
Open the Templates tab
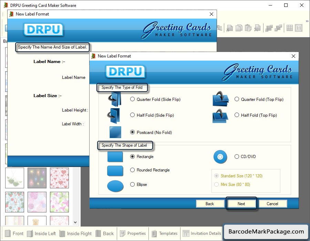[165, 233]
